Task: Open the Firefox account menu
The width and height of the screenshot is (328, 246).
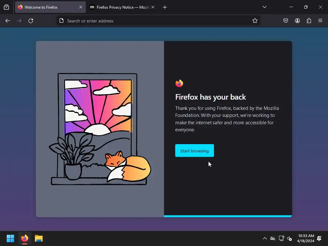Action: [x=297, y=21]
